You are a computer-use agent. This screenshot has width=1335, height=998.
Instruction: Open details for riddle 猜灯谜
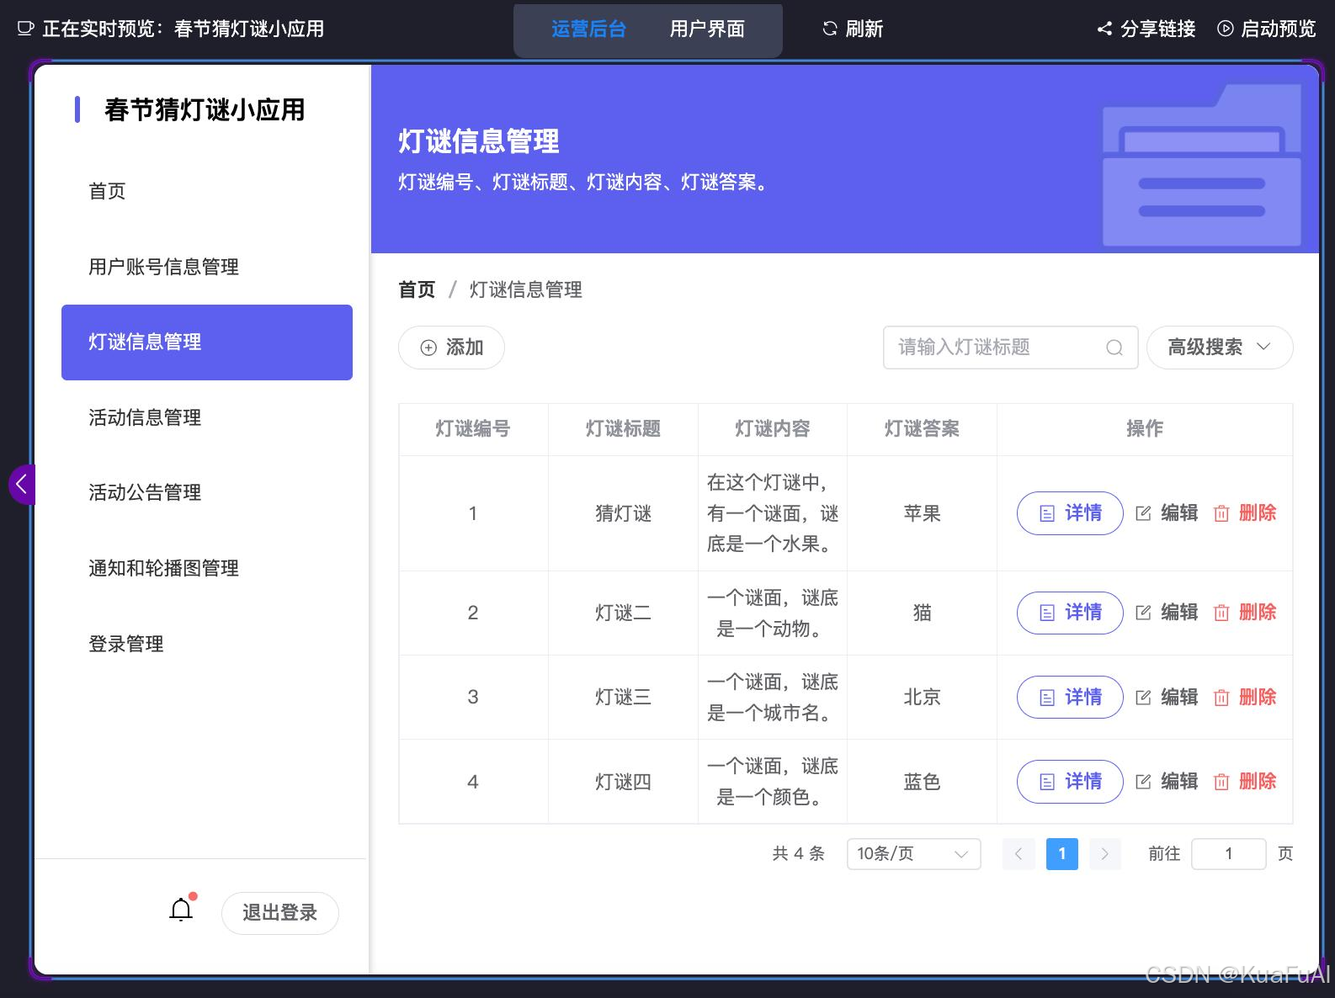pyautogui.click(x=1070, y=513)
